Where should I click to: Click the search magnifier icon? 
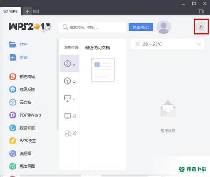pyautogui.click(x=66, y=27)
